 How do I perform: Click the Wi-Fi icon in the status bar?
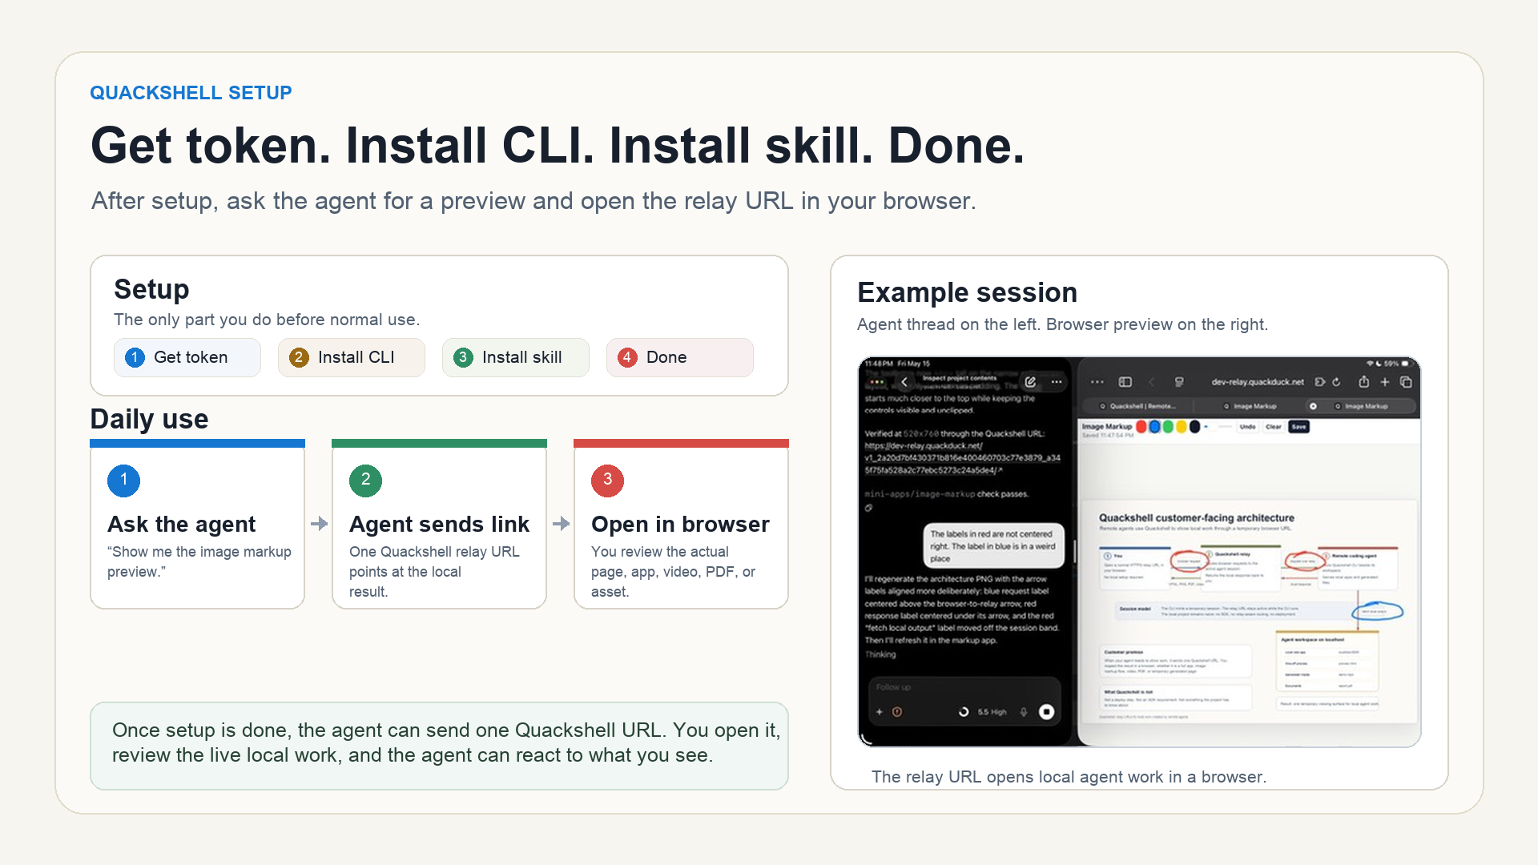(1371, 364)
